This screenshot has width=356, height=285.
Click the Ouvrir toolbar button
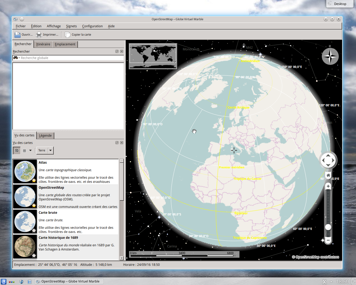(x=24, y=35)
